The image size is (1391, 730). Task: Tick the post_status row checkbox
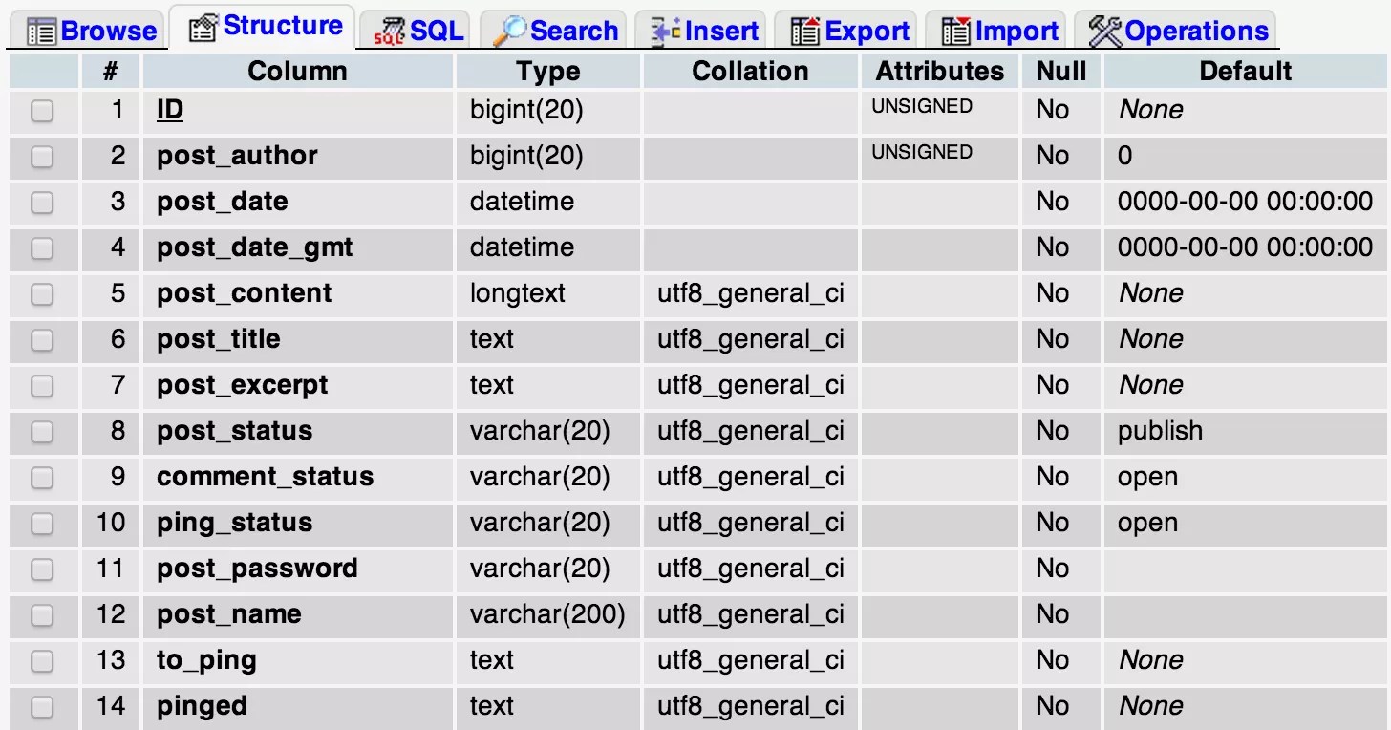(x=42, y=432)
